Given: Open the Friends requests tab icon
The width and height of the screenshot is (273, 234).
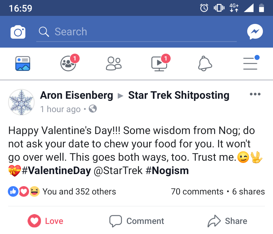Looking at the screenshot, I should point(114,63).
